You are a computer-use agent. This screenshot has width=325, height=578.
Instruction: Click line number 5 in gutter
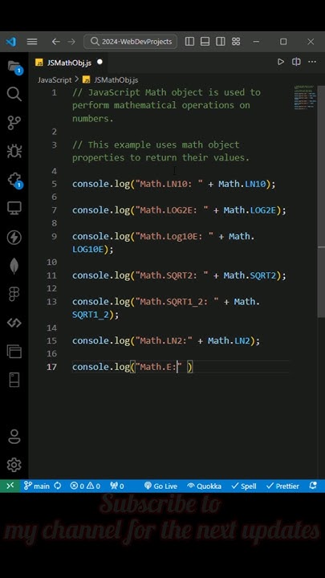(55, 184)
